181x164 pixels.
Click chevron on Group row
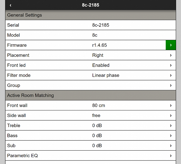[171, 85]
